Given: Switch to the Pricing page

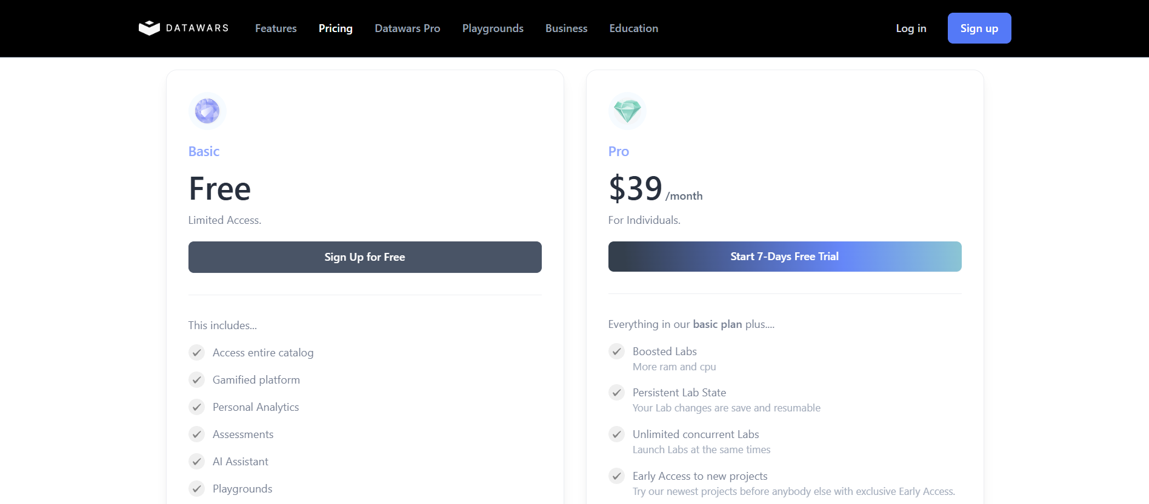Looking at the screenshot, I should coord(335,28).
